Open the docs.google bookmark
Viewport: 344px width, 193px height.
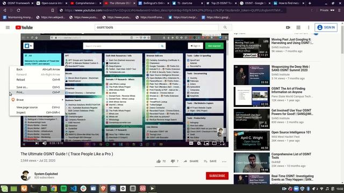[216, 17]
